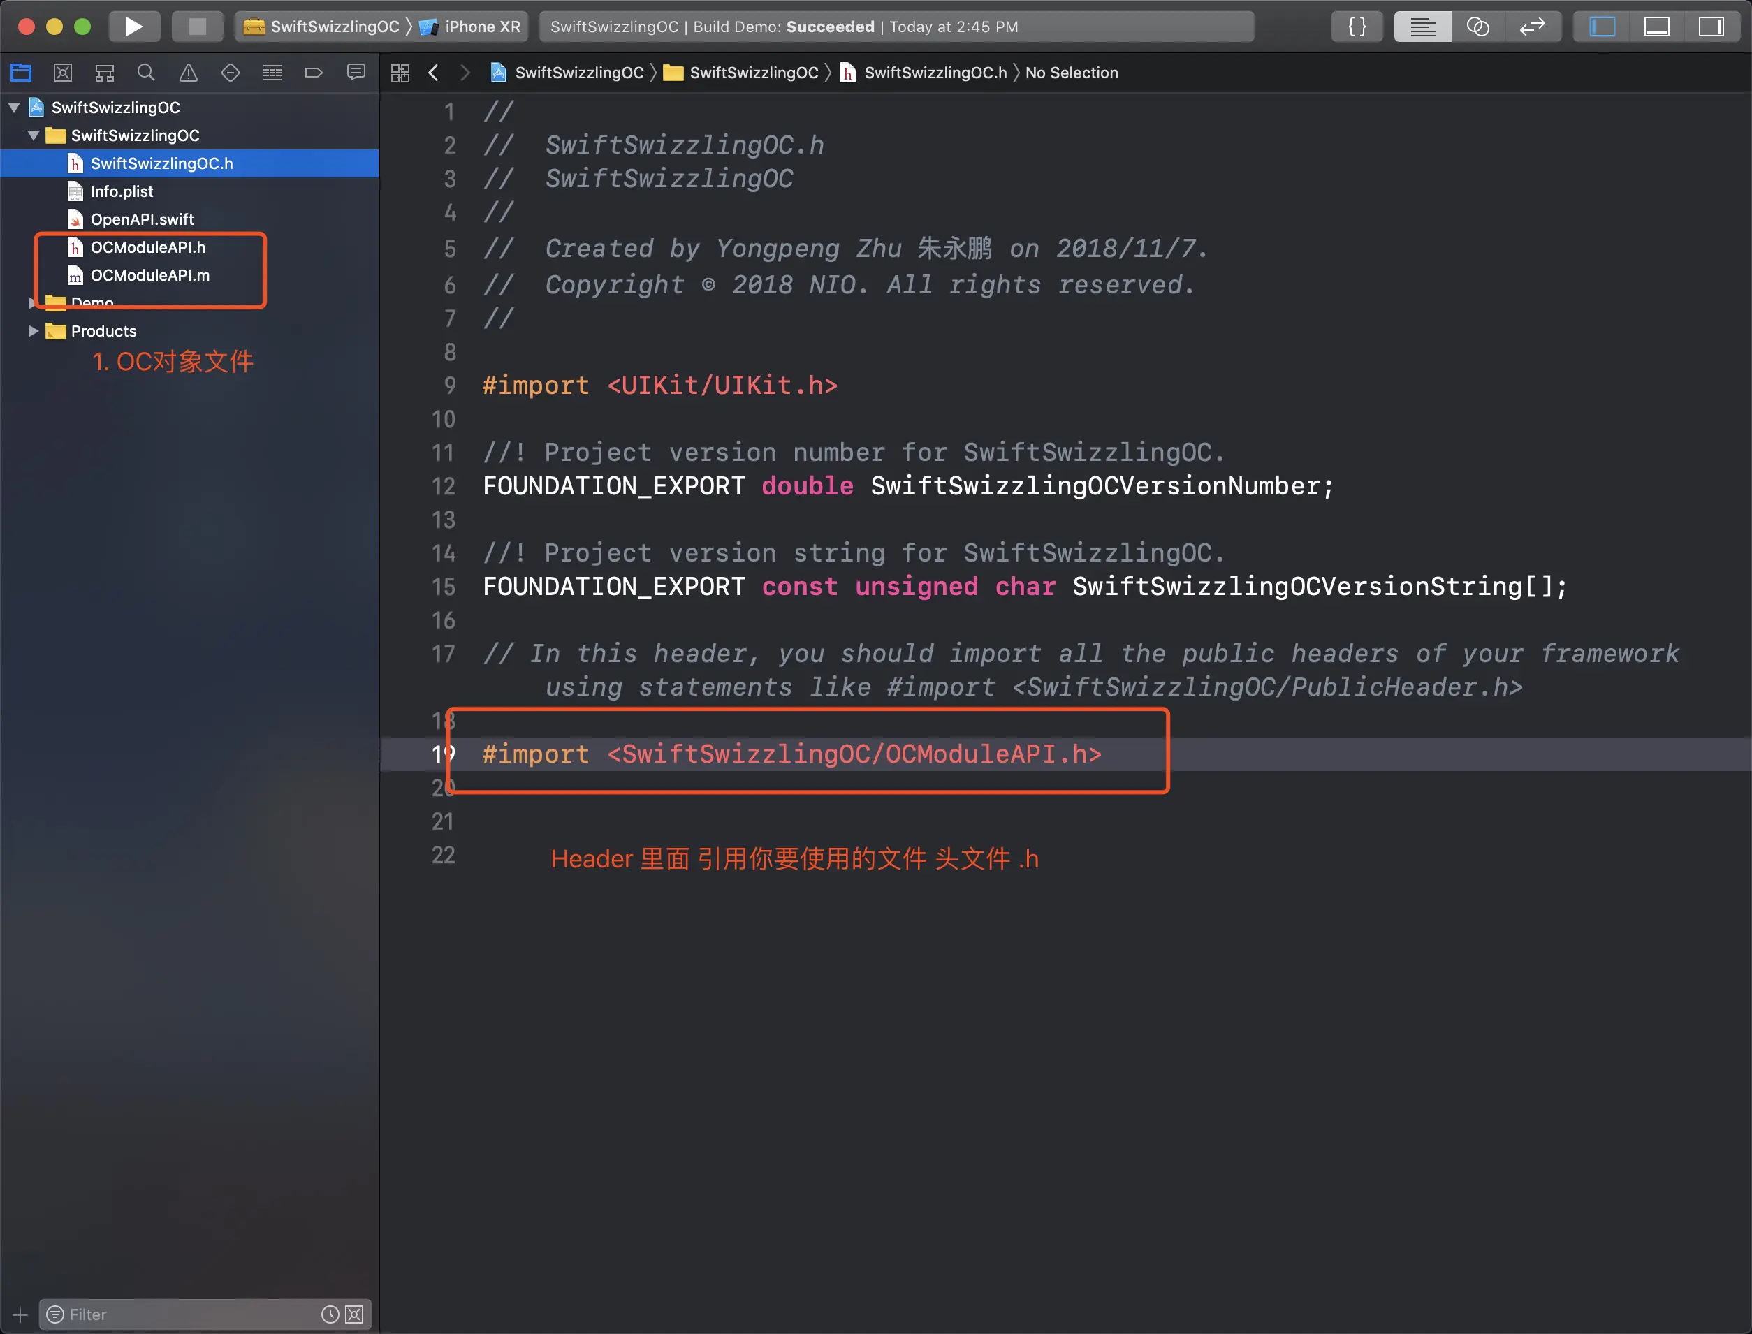Click the Run (play) button
This screenshot has height=1334, width=1752.
(133, 27)
